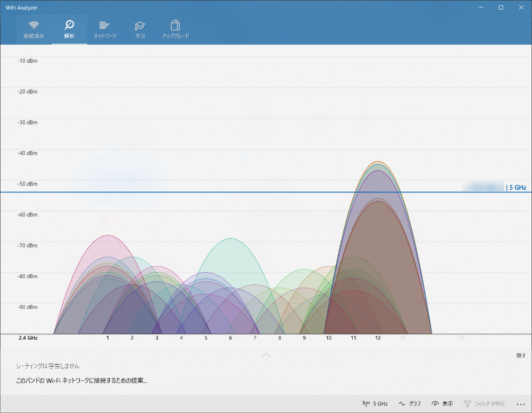Click the -50 dBm axis label
Image resolution: width=532 pixels, height=413 pixels.
tap(28, 184)
